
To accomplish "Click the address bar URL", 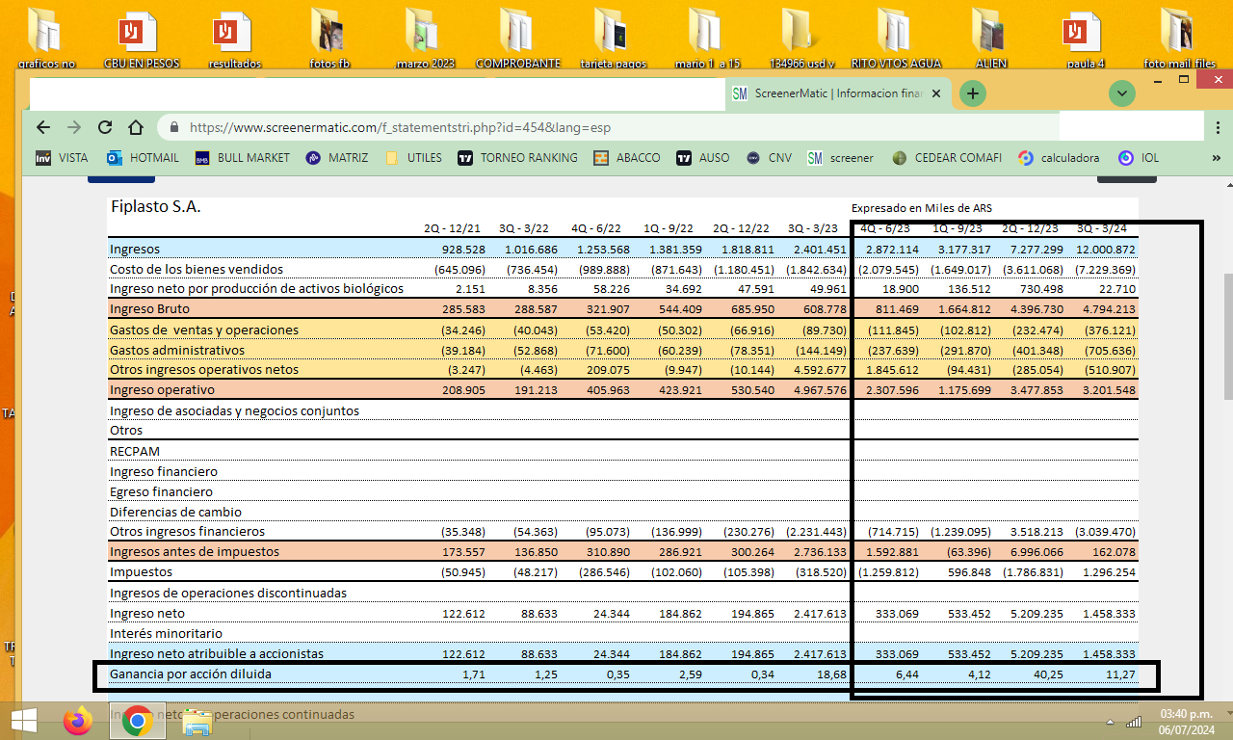I will [400, 127].
